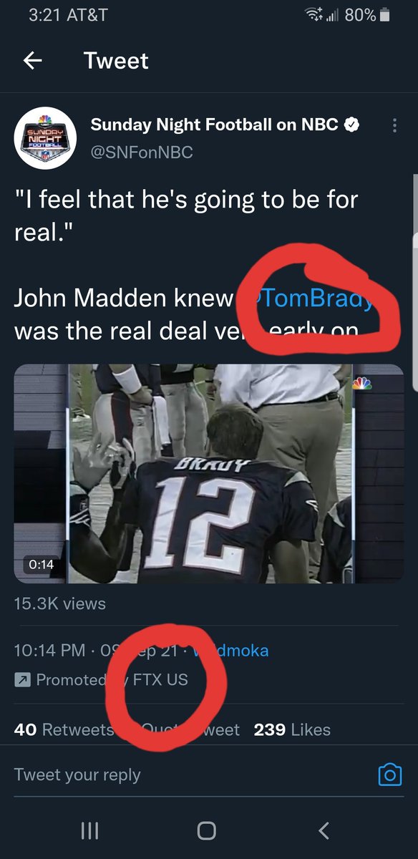418x859 pixels.
Task: Tap the back arrow icon
Action: tap(33, 61)
